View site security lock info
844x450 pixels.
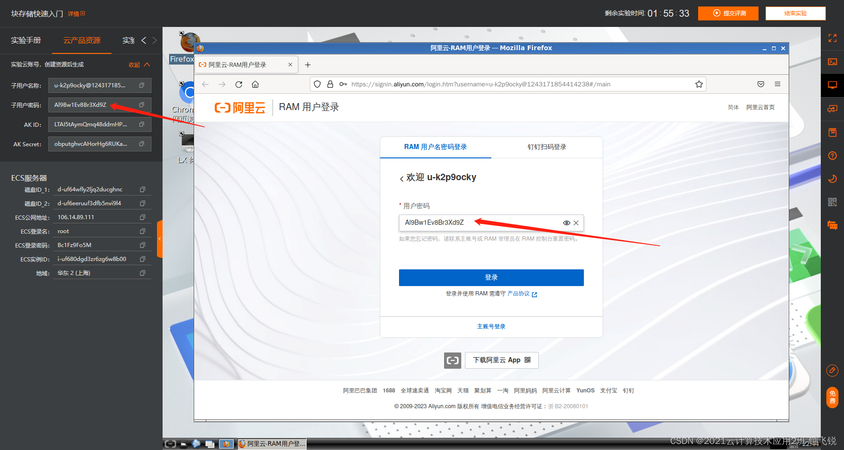click(x=330, y=84)
